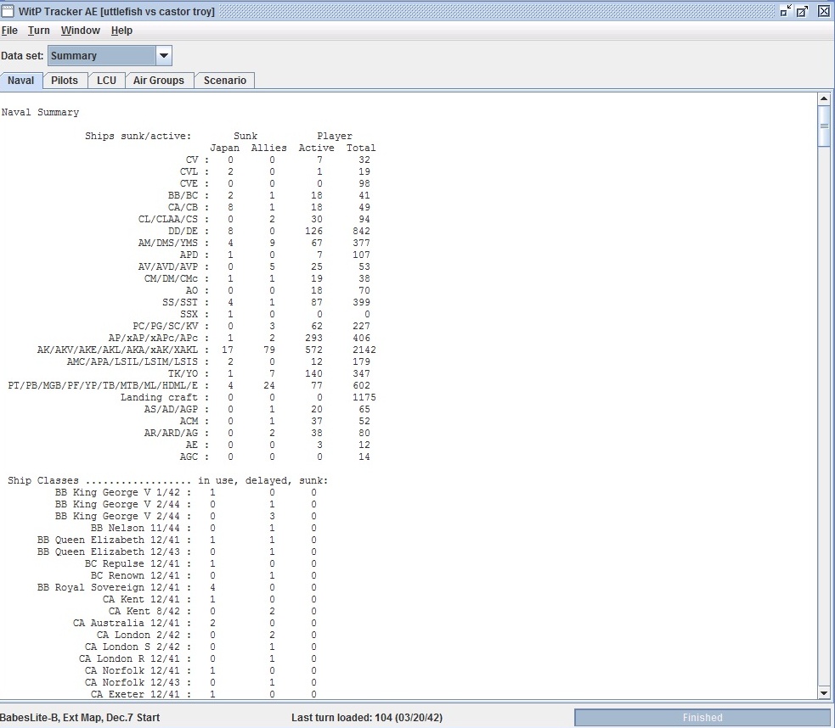Open the File menu
The width and height of the screenshot is (835, 728).
pos(9,31)
